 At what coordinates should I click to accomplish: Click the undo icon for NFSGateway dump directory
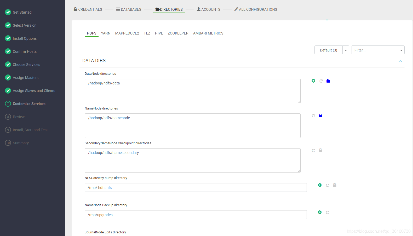[x=327, y=185]
